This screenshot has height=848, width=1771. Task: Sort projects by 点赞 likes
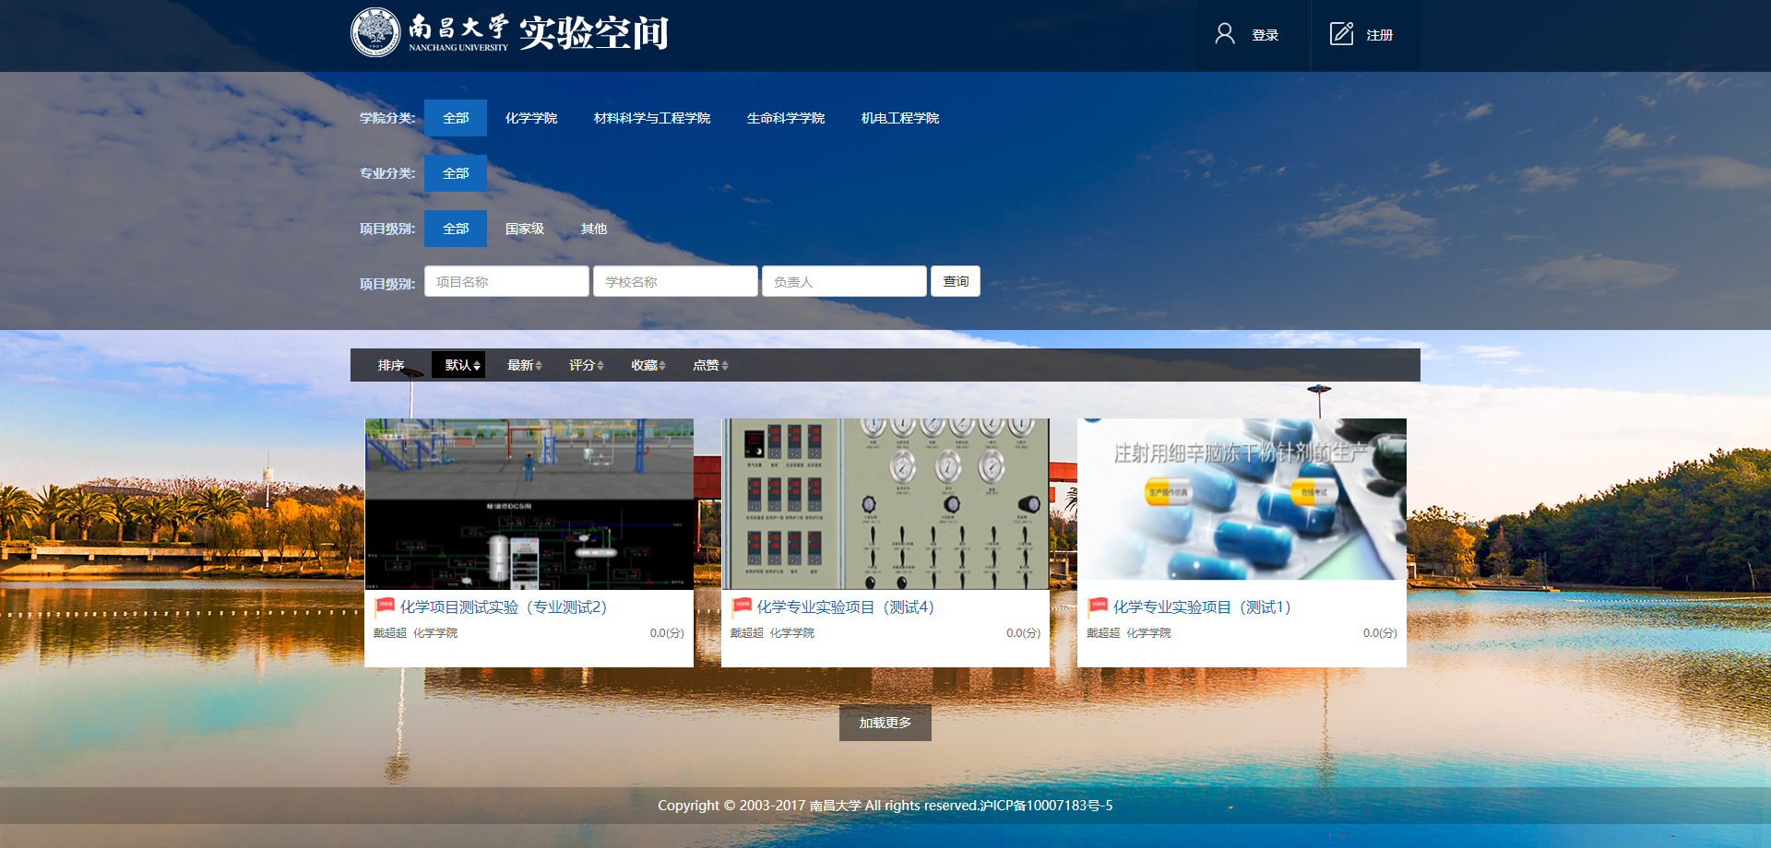coord(710,366)
